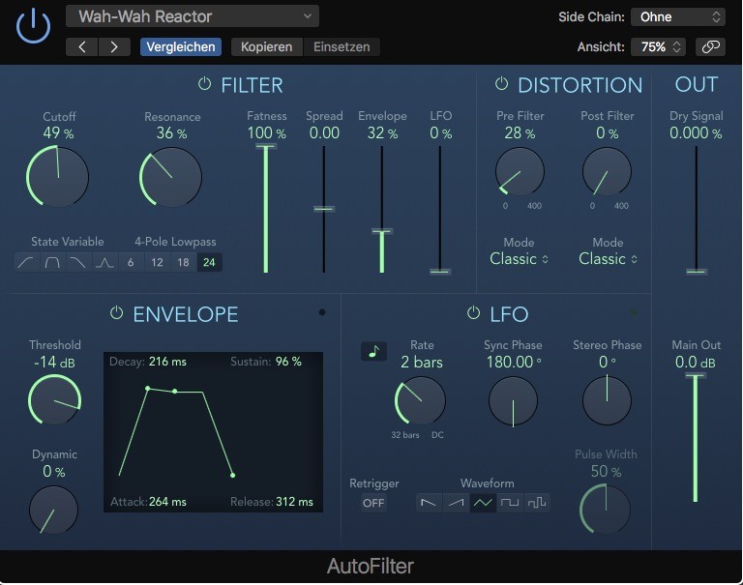The height and width of the screenshot is (585, 743).
Task: Select the peak filter shape icon
Action: tap(104, 262)
